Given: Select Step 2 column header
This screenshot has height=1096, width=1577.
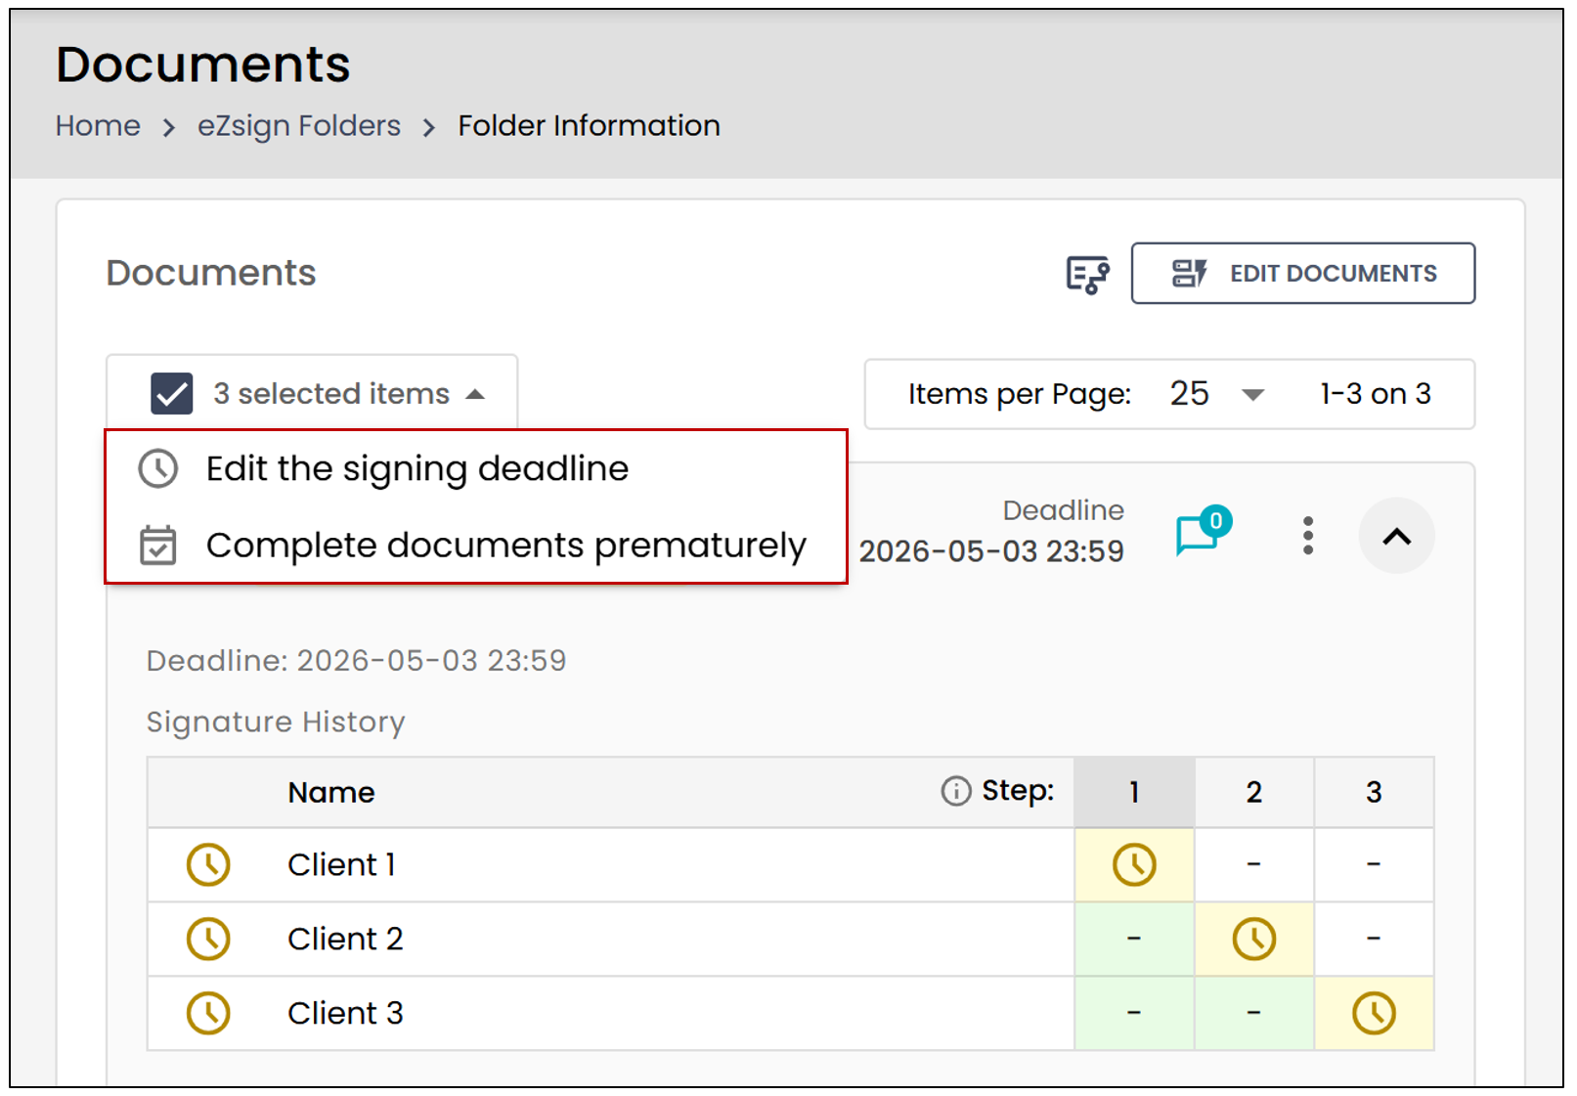Looking at the screenshot, I should click(1253, 792).
